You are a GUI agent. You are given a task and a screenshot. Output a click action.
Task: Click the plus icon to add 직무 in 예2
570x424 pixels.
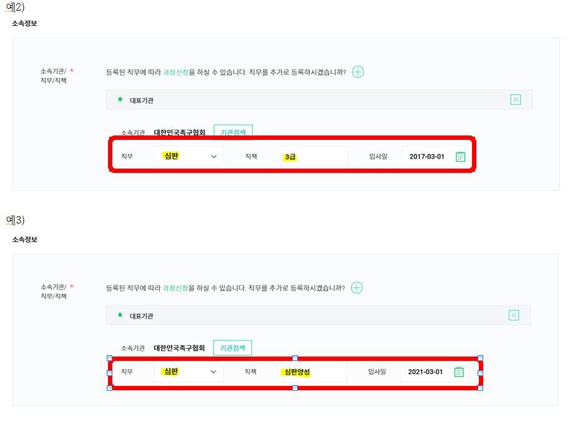coord(358,72)
